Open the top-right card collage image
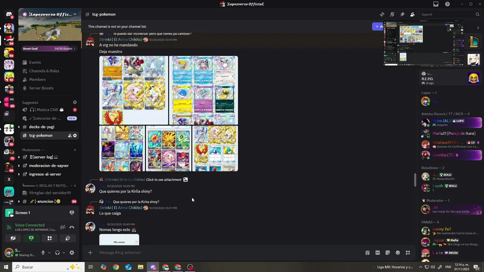Viewport: 484px width, 272px height. click(x=203, y=90)
